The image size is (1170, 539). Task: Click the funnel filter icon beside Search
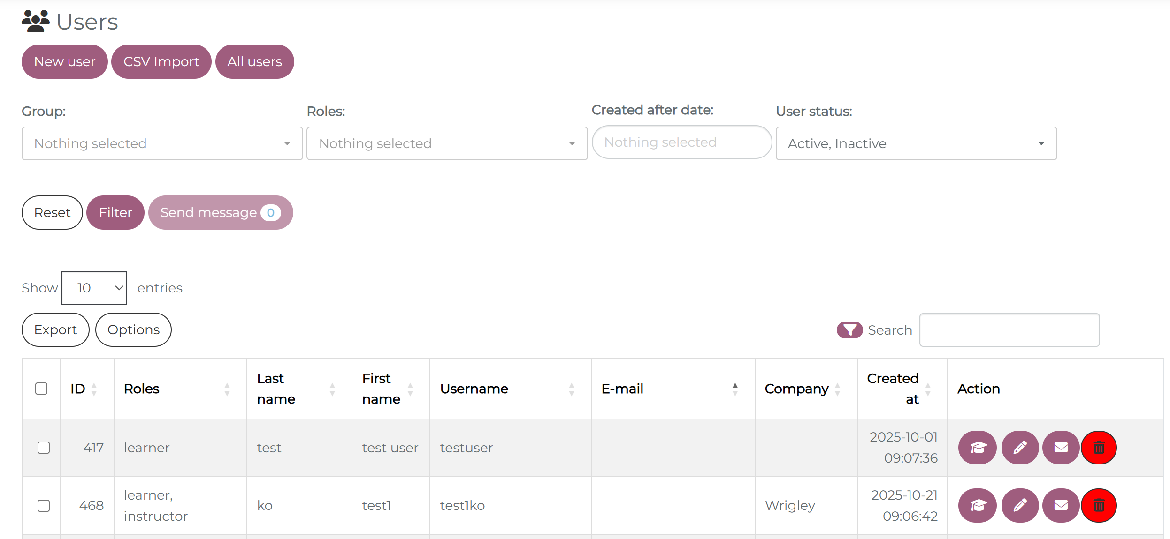[x=849, y=330]
